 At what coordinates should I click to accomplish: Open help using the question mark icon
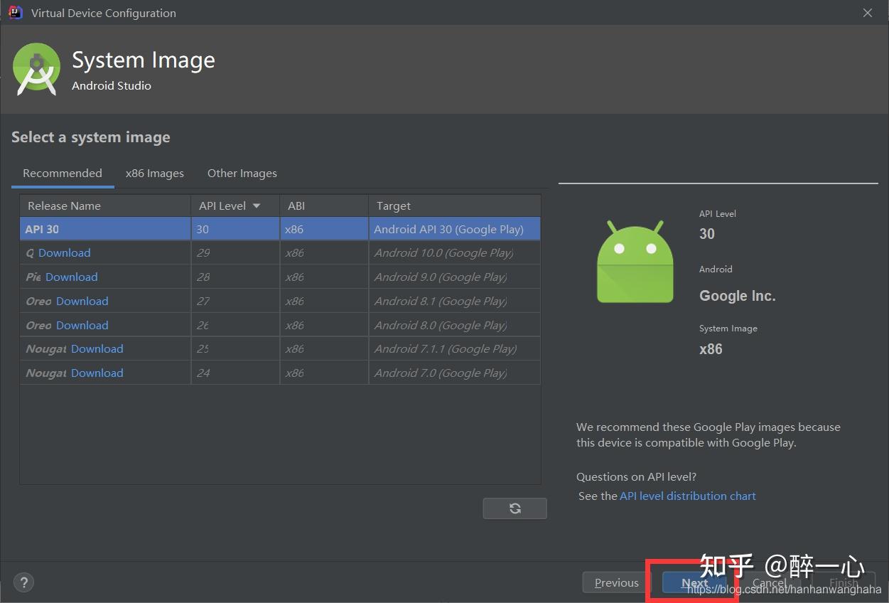pos(23,582)
